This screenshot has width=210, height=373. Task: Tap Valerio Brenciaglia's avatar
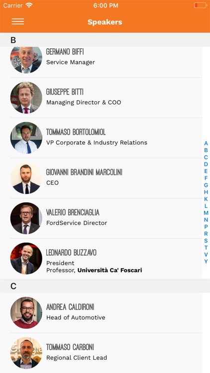26,218
